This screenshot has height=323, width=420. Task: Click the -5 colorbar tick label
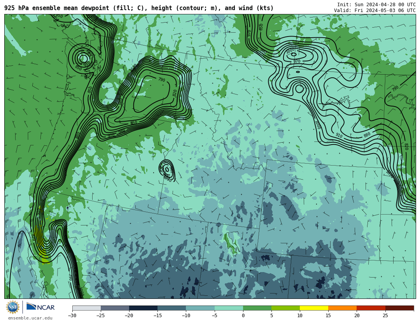(x=214, y=316)
